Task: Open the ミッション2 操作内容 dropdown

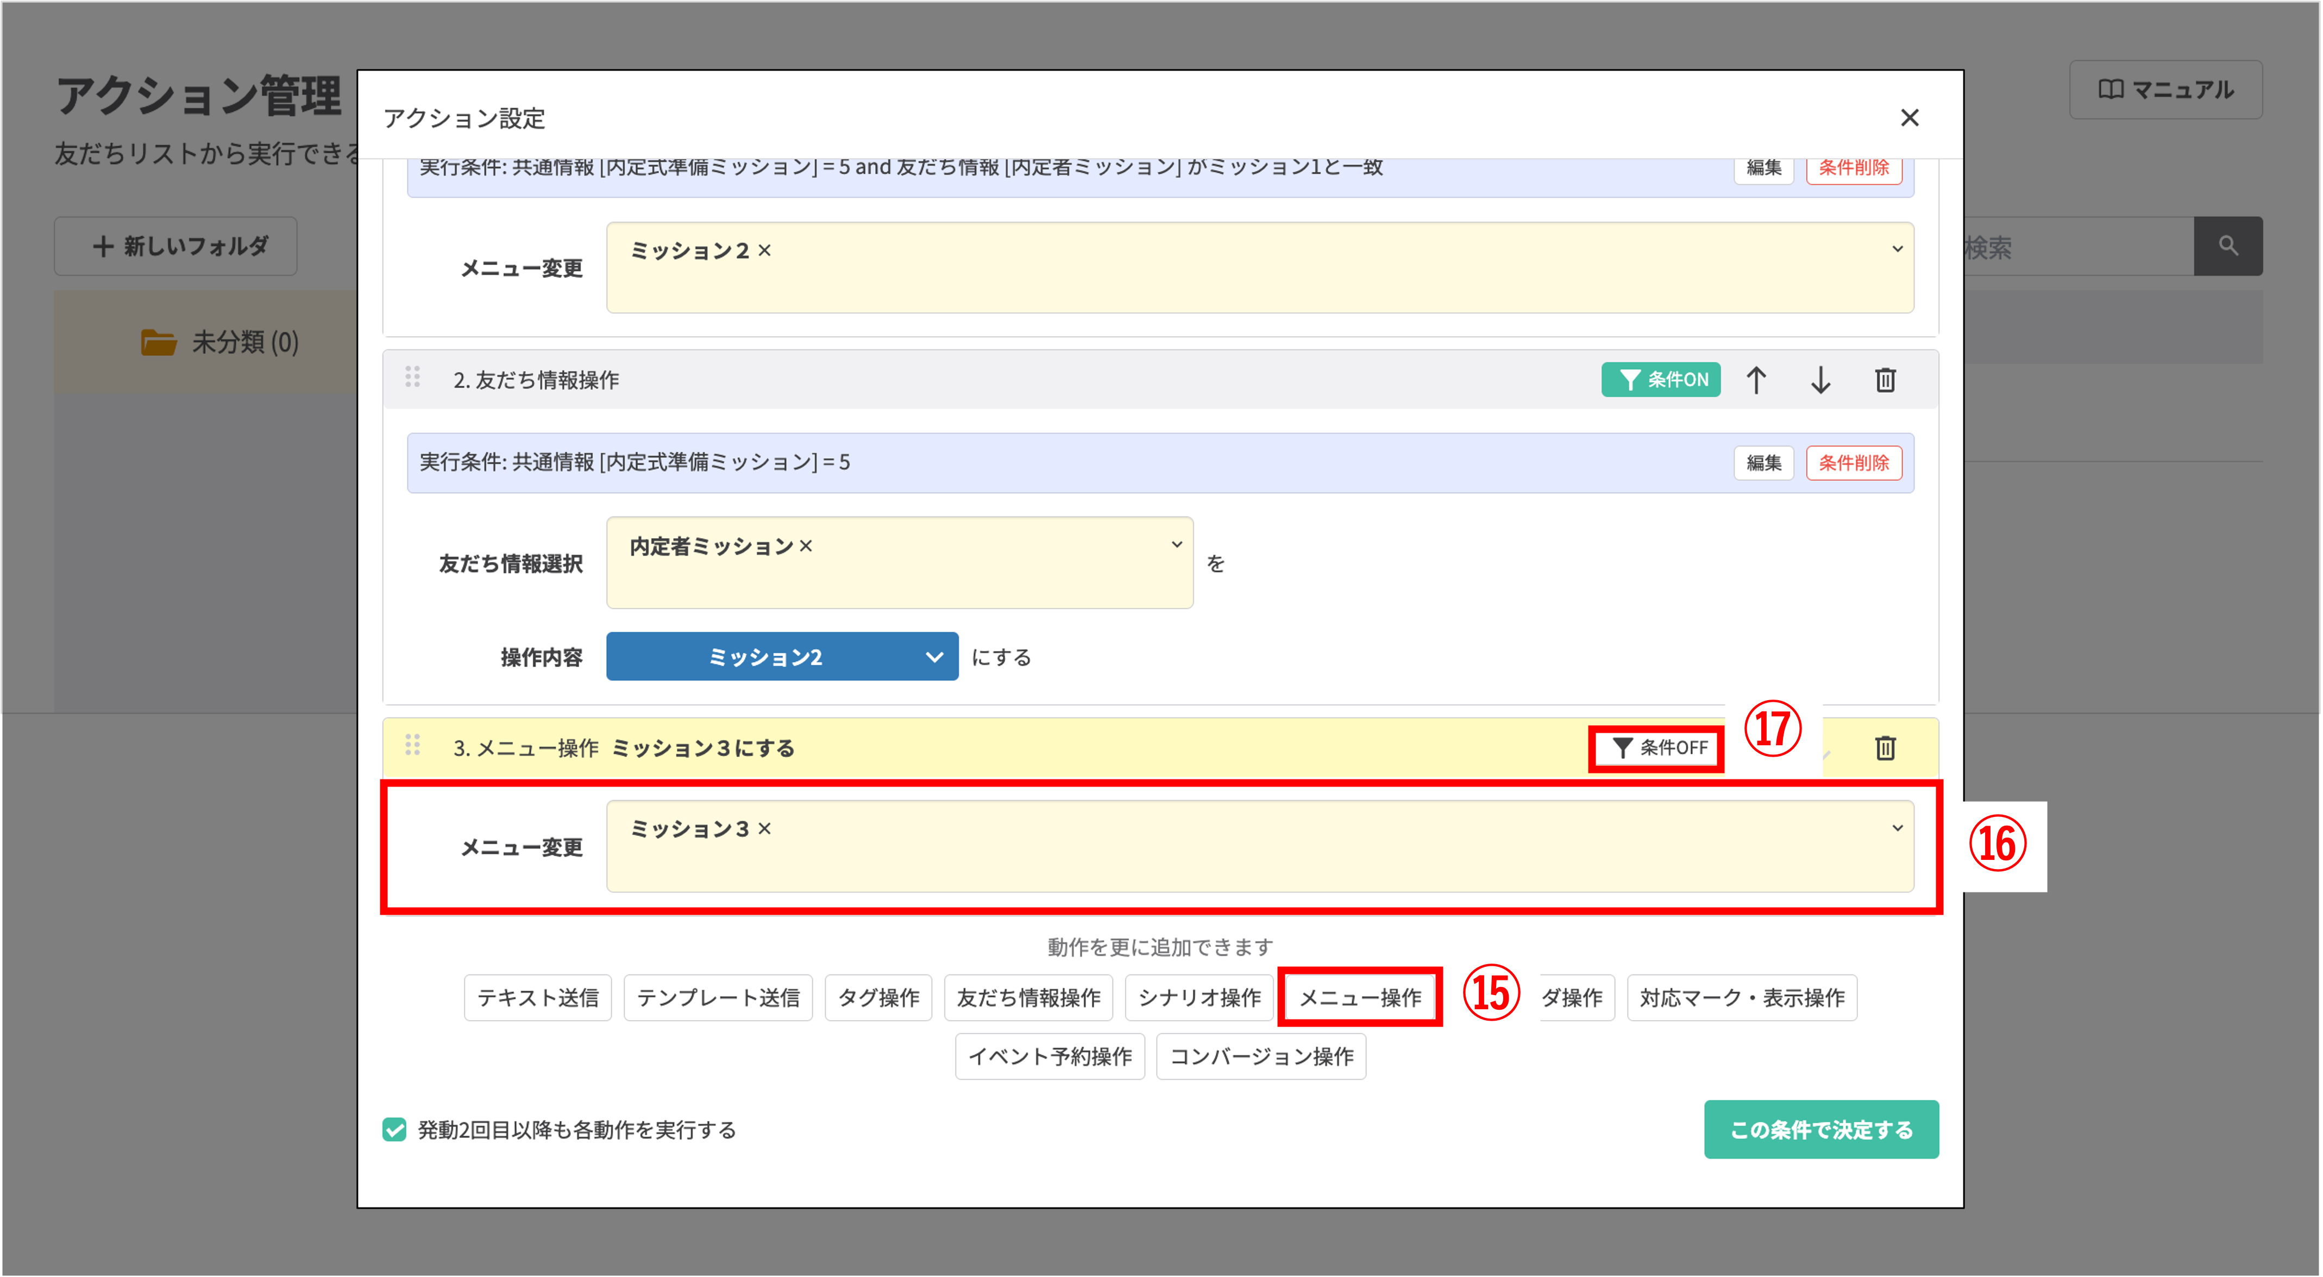Action: click(781, 657)
